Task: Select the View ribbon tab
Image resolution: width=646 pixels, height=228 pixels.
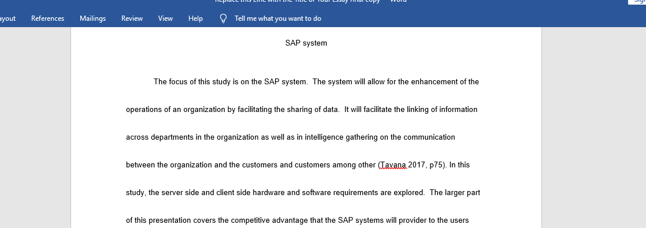Action: [x=165, y=18]
